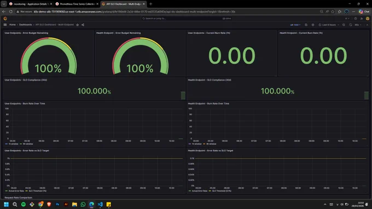Star the API SLO Dashboard
372x209 pixels.
(x=77, y=25)
